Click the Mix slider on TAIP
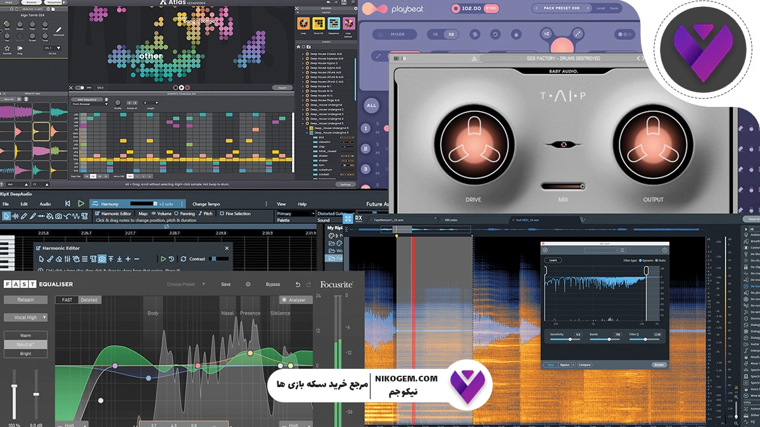This screenshot has width=760, height=427. pyautogui.click(x=563, y=187)
